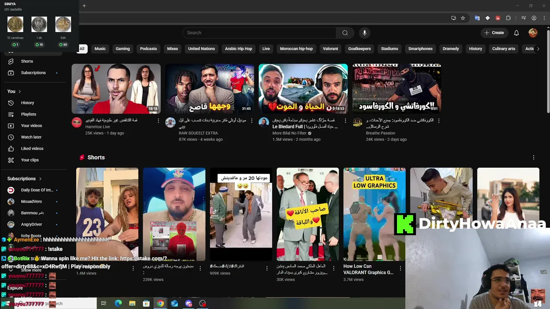
Task: Select the Podcasts category chip
Action: pos(148,48)
